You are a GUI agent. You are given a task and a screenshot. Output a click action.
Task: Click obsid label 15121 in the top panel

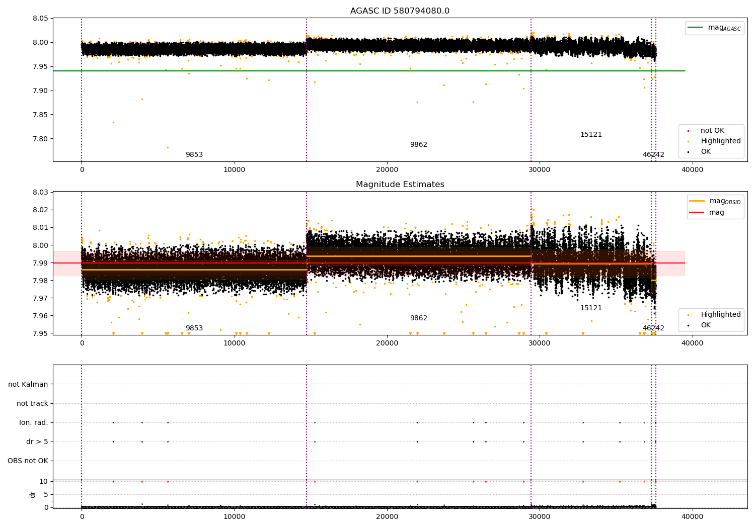pos(591,134)
